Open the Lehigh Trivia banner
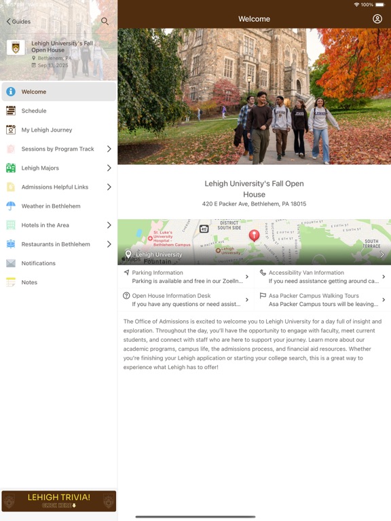Image resolution: width=391 pixels, height=521 pixels. tap(59, 501)
